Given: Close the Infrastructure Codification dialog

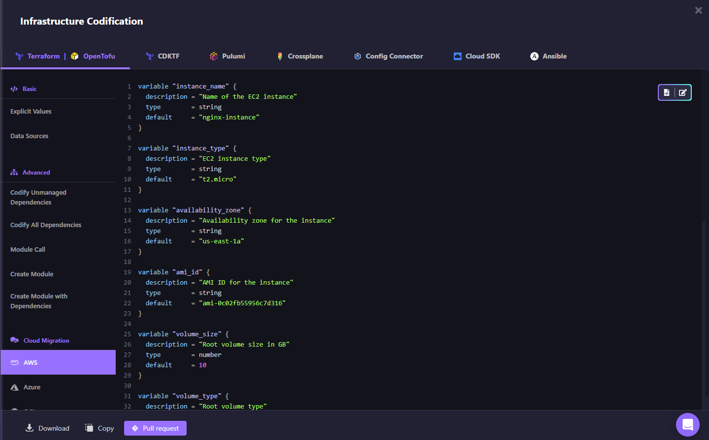Looking at the screenshot, I should click(x=698, y=10).
